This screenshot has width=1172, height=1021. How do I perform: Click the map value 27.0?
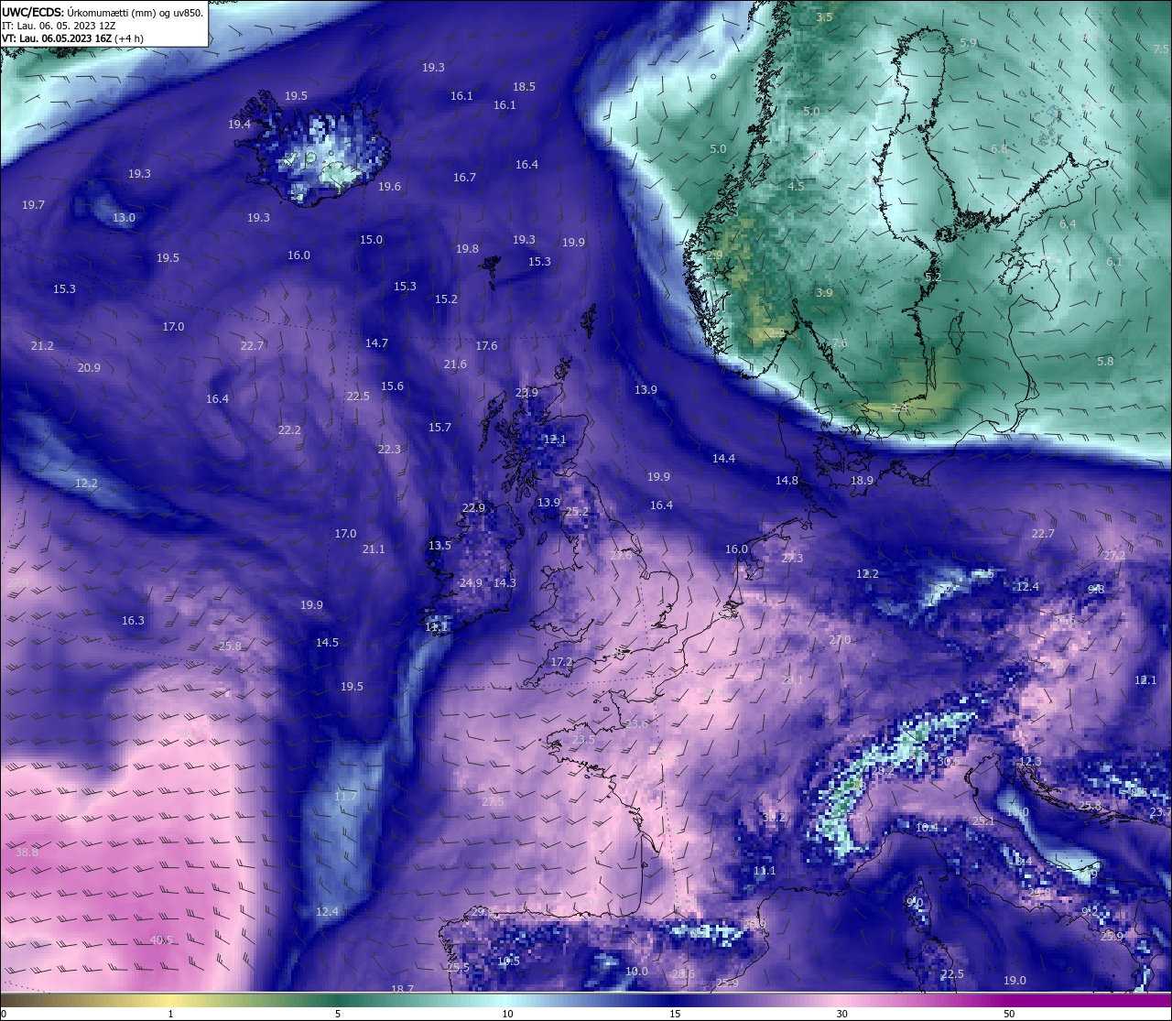click(840, 640)
